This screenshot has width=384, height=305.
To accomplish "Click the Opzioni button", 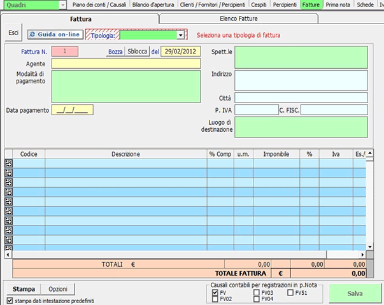I will click(58, 289).
